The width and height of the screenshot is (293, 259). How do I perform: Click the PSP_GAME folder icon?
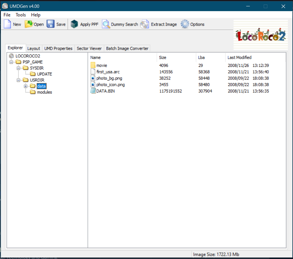(x=18, y=62)
